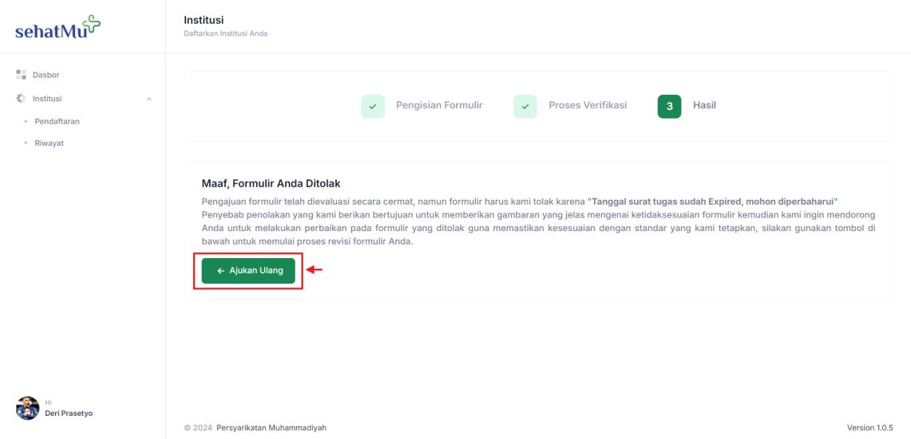
Task: Open the Riwayat submenu
Action: point(50,143)
